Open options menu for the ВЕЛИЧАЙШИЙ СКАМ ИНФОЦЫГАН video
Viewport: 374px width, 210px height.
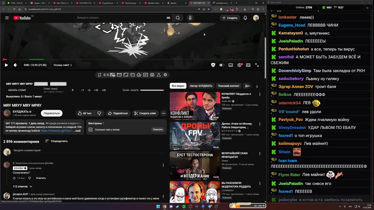coord(260,154)
